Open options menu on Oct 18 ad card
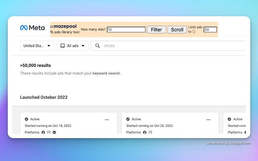258x161 pixels. coord(107,120)
